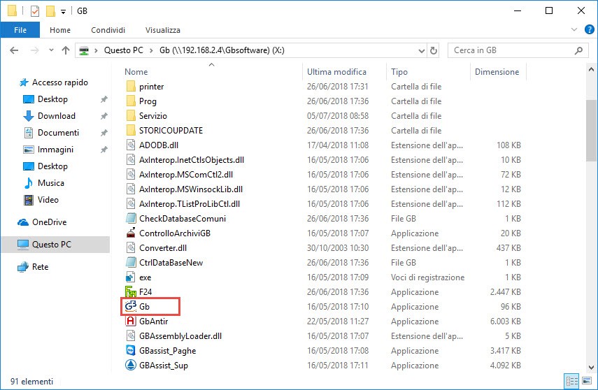Click the GbAntir application icon
598x390 pixels.
[131, 321]
